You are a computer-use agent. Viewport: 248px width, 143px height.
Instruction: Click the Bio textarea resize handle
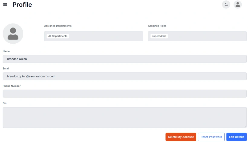pyautogui.click(x=245, y=126)
